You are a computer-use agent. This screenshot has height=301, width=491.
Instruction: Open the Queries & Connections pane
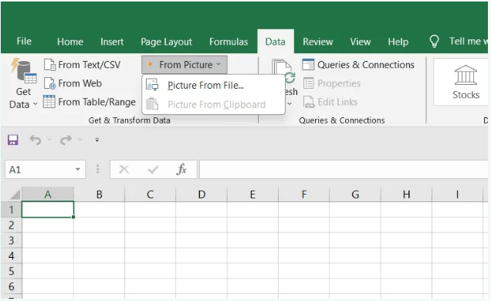click(x=358, y=65)
